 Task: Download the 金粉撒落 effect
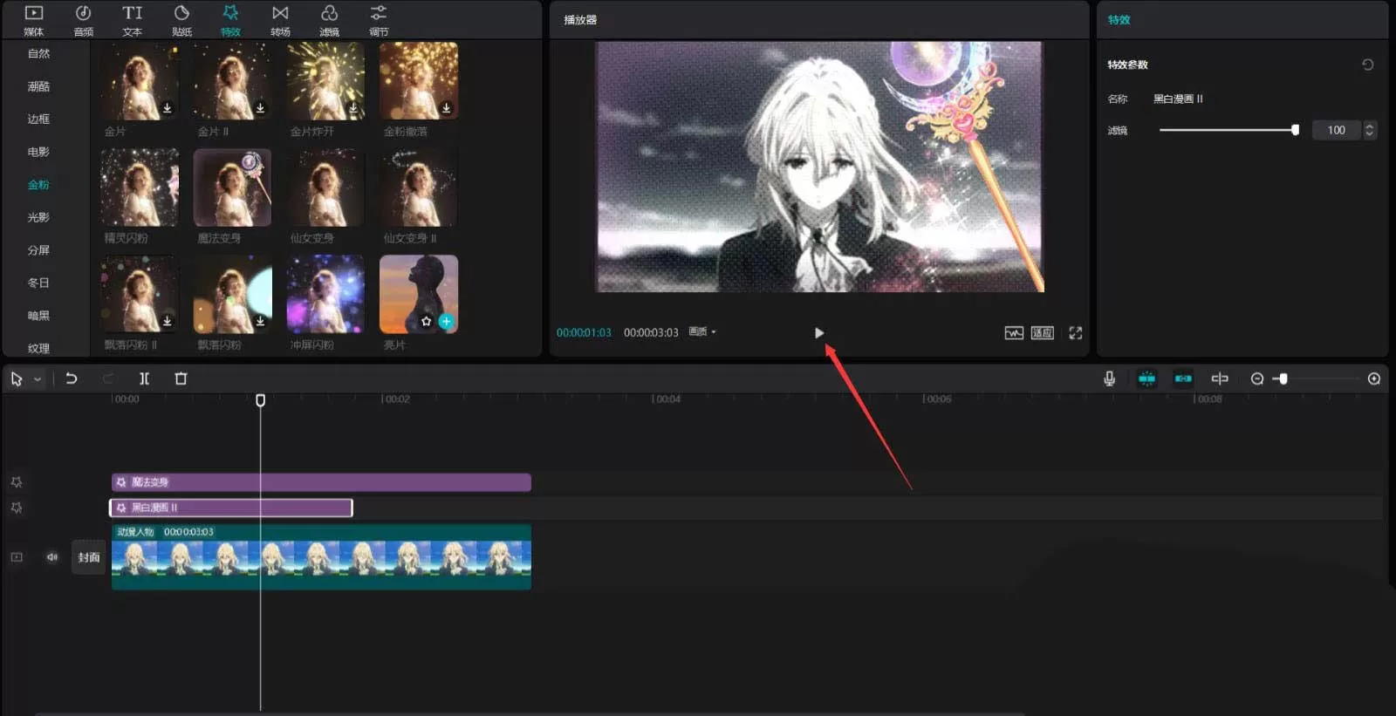446,108
